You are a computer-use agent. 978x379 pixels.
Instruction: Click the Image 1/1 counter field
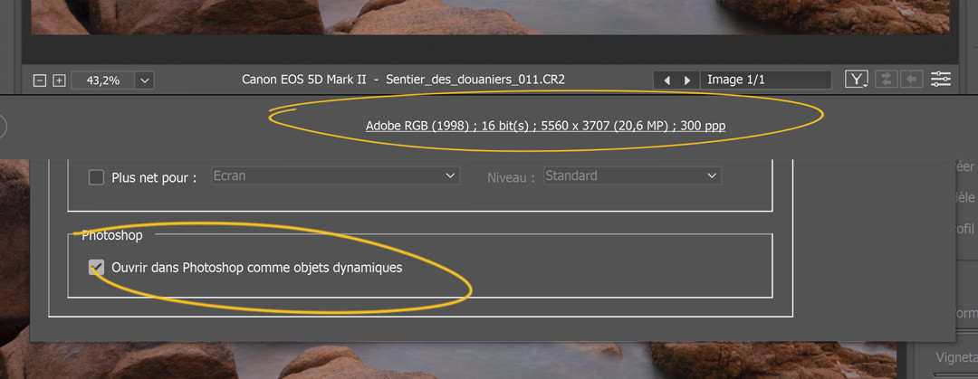766,81
